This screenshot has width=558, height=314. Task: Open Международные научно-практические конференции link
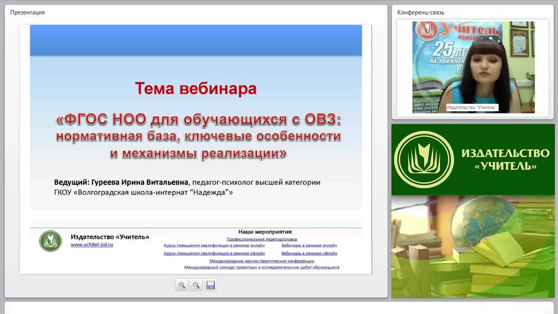262,261
